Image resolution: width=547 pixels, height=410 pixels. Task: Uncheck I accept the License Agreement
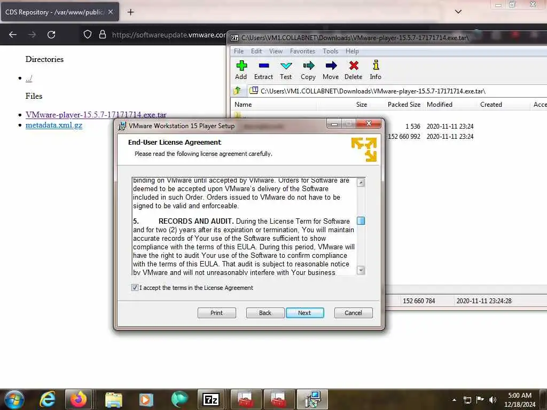(135, 288)
